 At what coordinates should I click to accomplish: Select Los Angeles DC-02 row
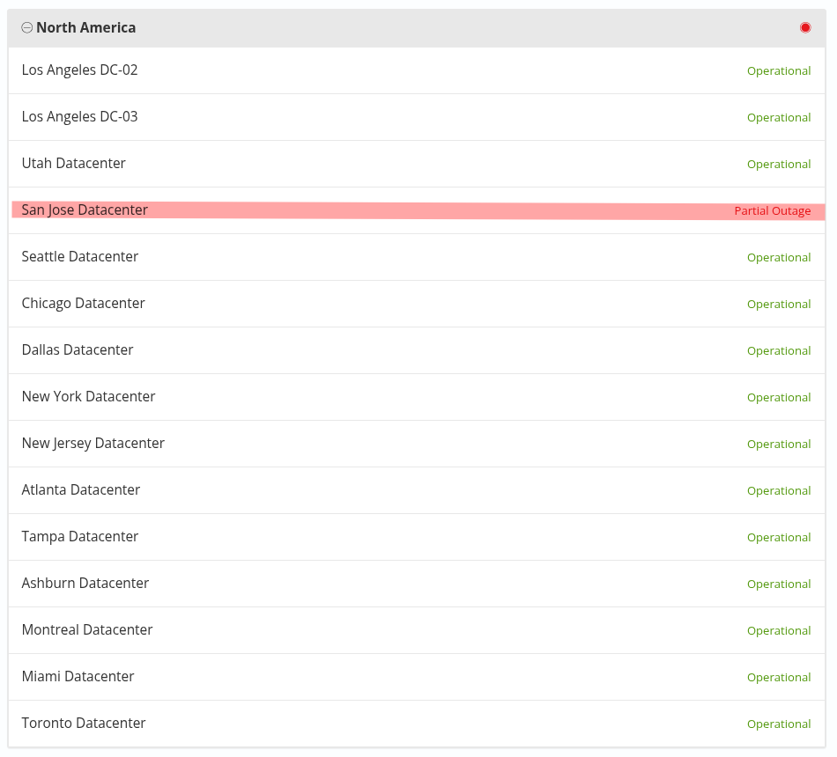(79, 70)
